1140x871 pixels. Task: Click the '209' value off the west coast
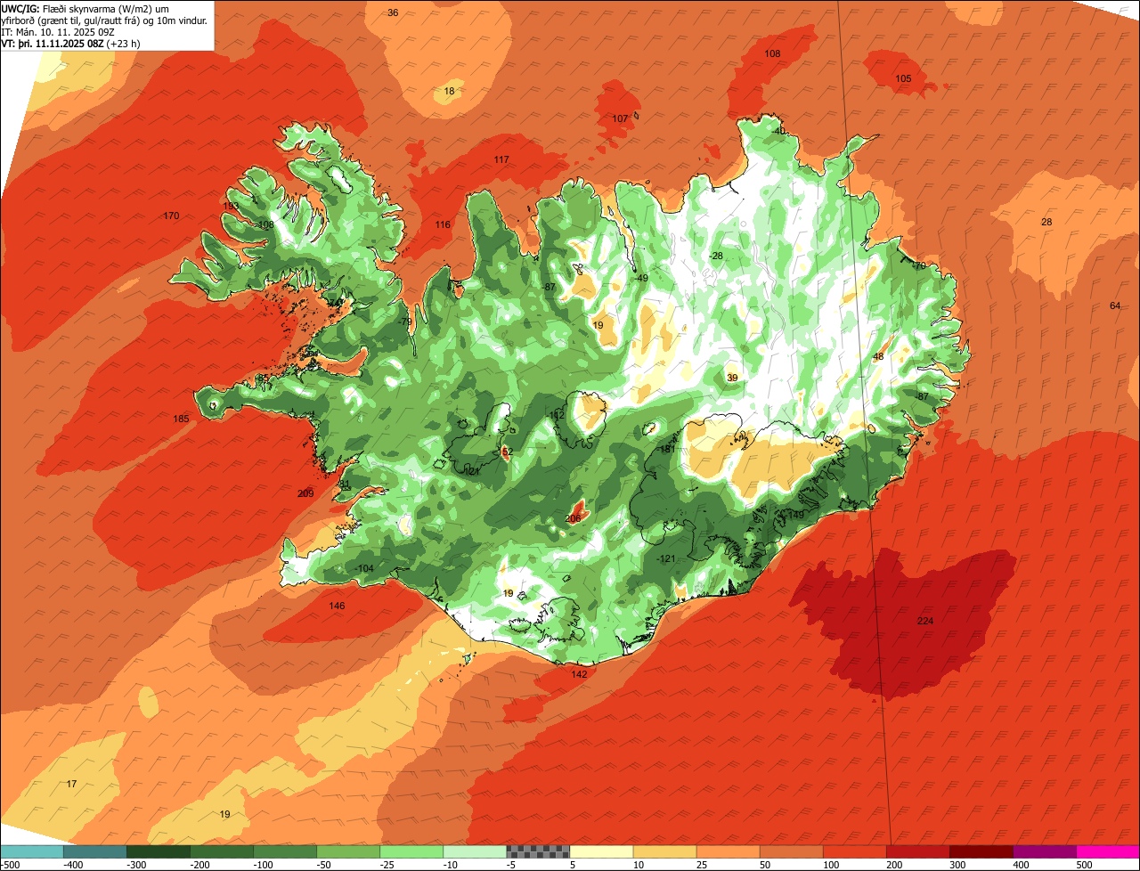coord(305,493)
